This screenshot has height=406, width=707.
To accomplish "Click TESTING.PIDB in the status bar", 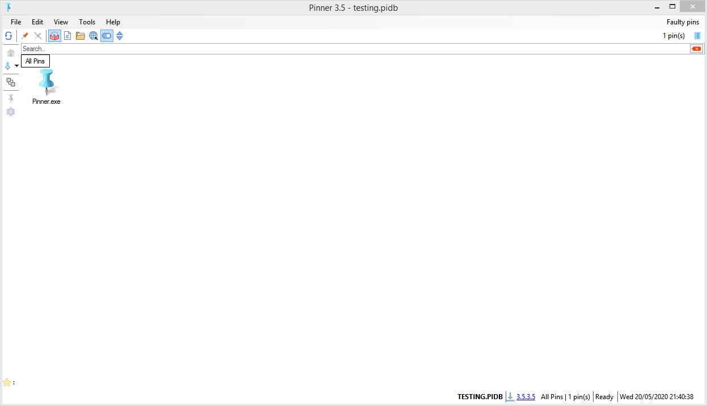I will 480,397.
